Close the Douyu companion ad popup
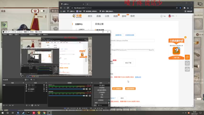The width and height of the screenshot is (204, 115). click(x=185, y=37)
